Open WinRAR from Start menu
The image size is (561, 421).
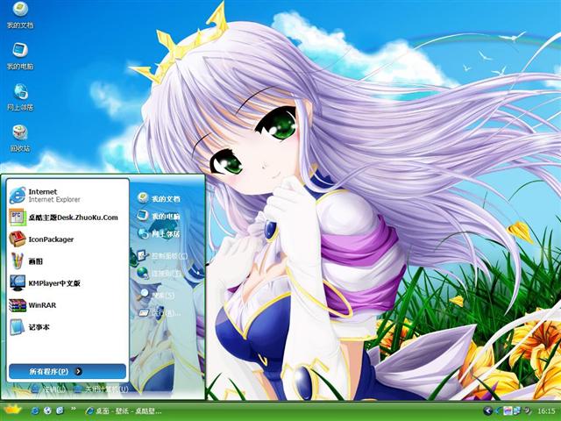point(67,305)
